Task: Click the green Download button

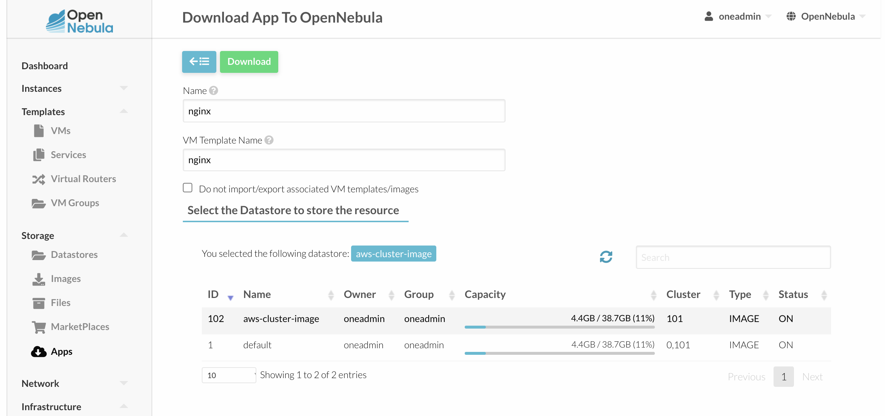Action: [249, 62]
